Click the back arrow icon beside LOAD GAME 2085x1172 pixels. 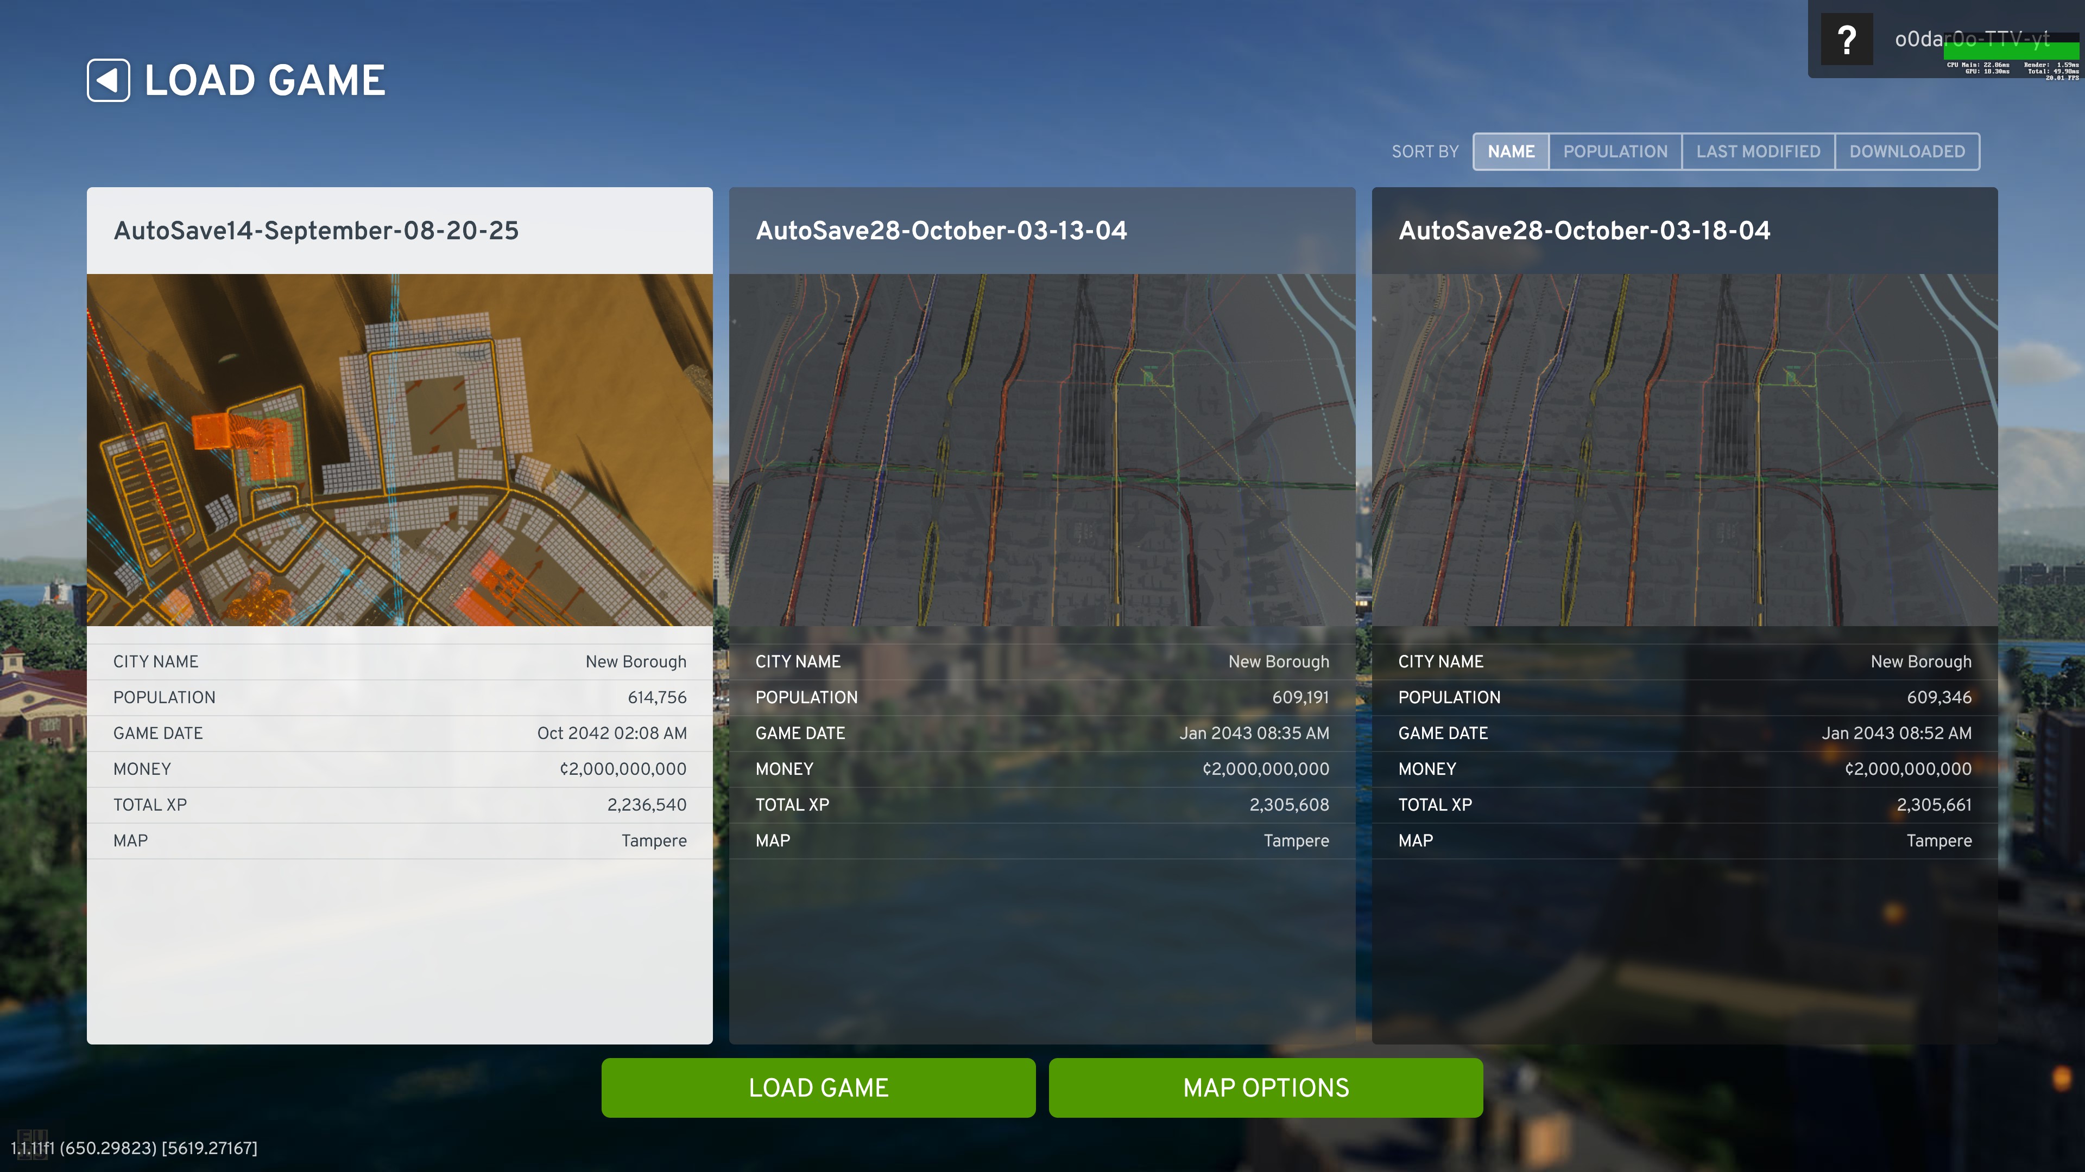[x=109, y=80]
